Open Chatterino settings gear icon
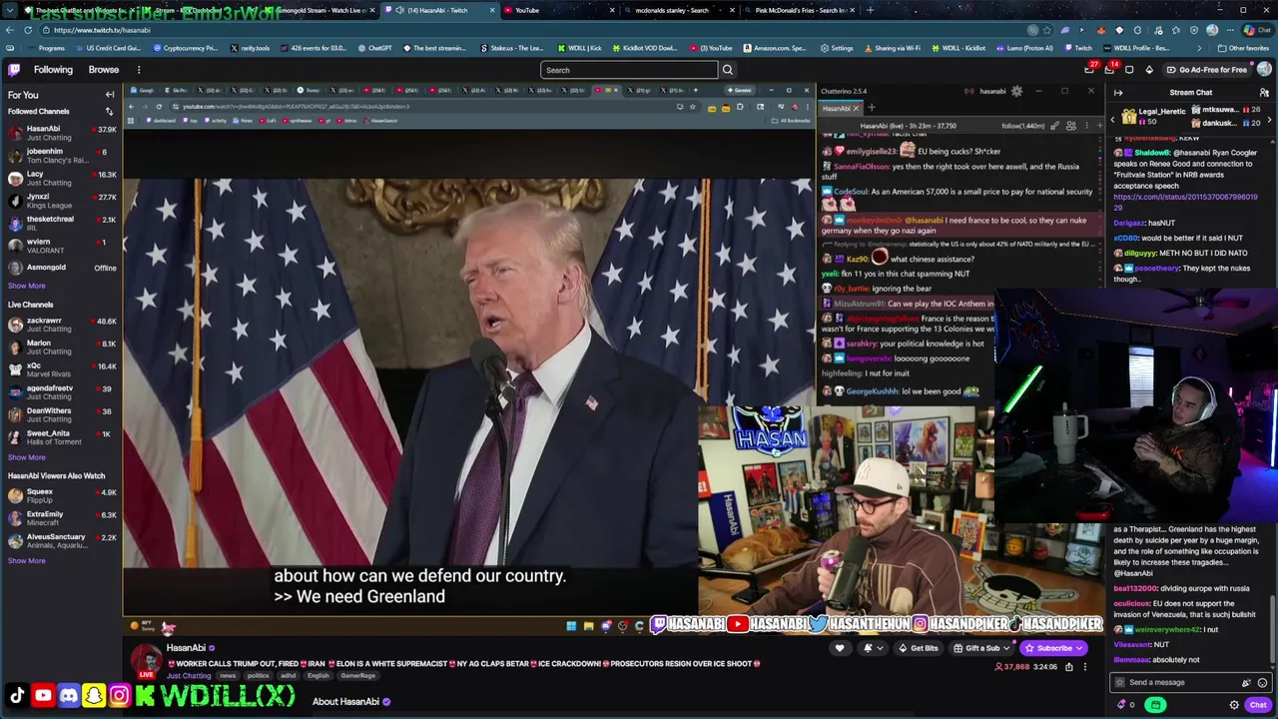Screen dimensions: 1278x719 pyautogui.click(x=1016, y=91)
